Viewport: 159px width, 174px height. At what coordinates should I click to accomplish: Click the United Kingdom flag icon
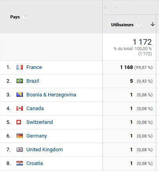click(20, 150)
